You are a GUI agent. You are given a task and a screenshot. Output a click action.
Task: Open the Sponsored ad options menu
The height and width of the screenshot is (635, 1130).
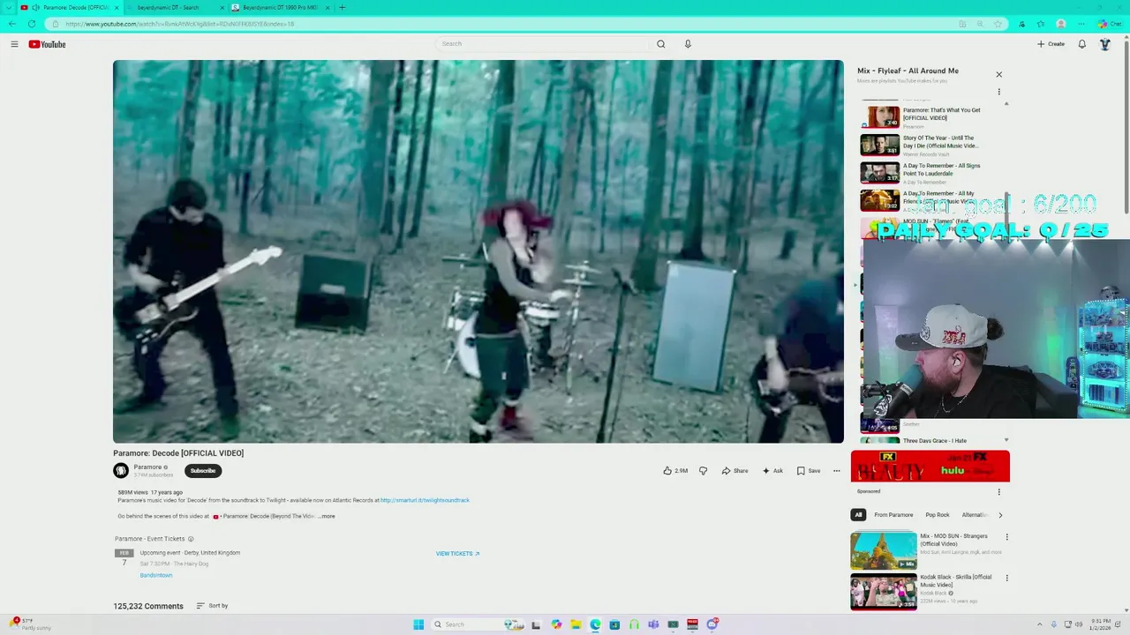pos(998,492)
